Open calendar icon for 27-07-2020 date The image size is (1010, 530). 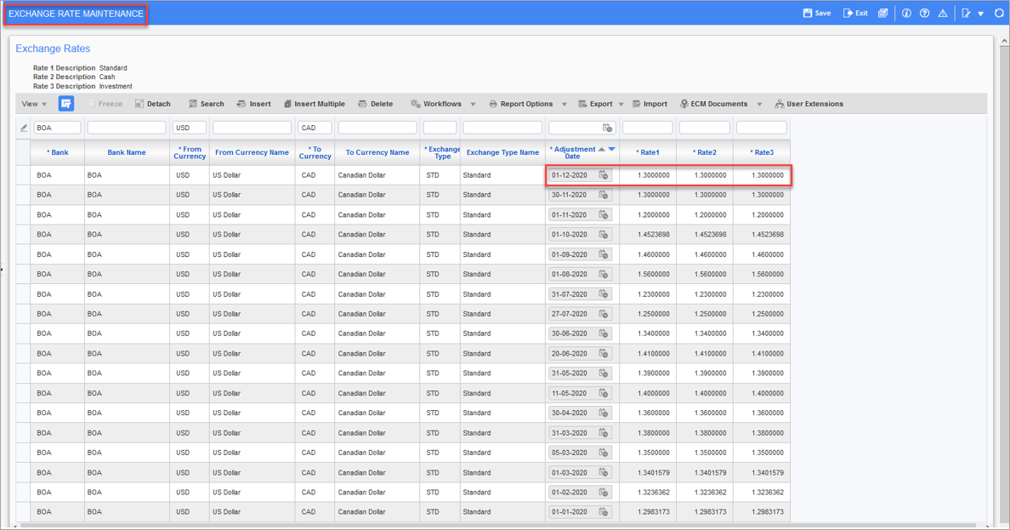[x=604, y=314]
